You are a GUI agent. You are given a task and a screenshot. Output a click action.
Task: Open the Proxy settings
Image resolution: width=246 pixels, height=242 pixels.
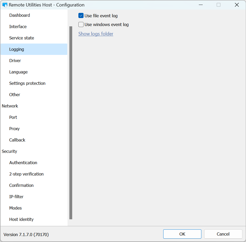[x=14, y=129]
